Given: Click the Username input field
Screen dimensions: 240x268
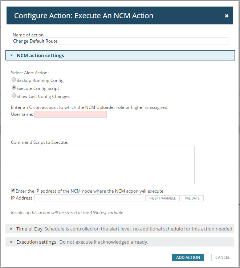Looking at the screenshot, I should [70, 114].
